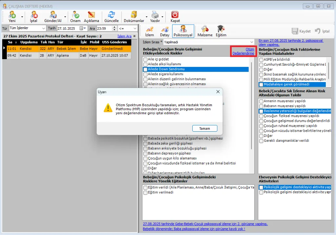Open the Tarih date picker dropdown arrow

point(85,28)
